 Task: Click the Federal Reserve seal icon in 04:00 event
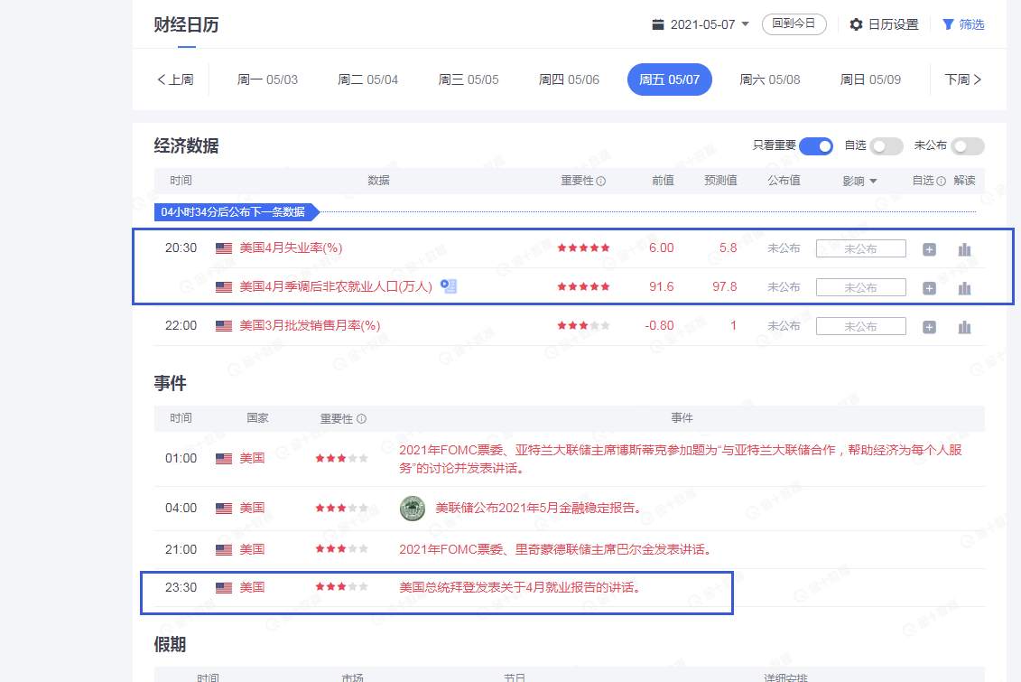(413, 508)
